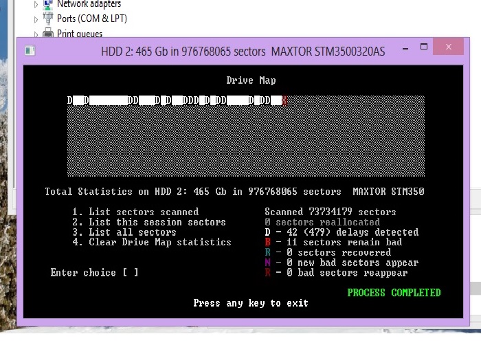The height and width of the screenshot is (356, 481).
Task: Click the Print queues printer icon
Action: (x=47, y=32)
